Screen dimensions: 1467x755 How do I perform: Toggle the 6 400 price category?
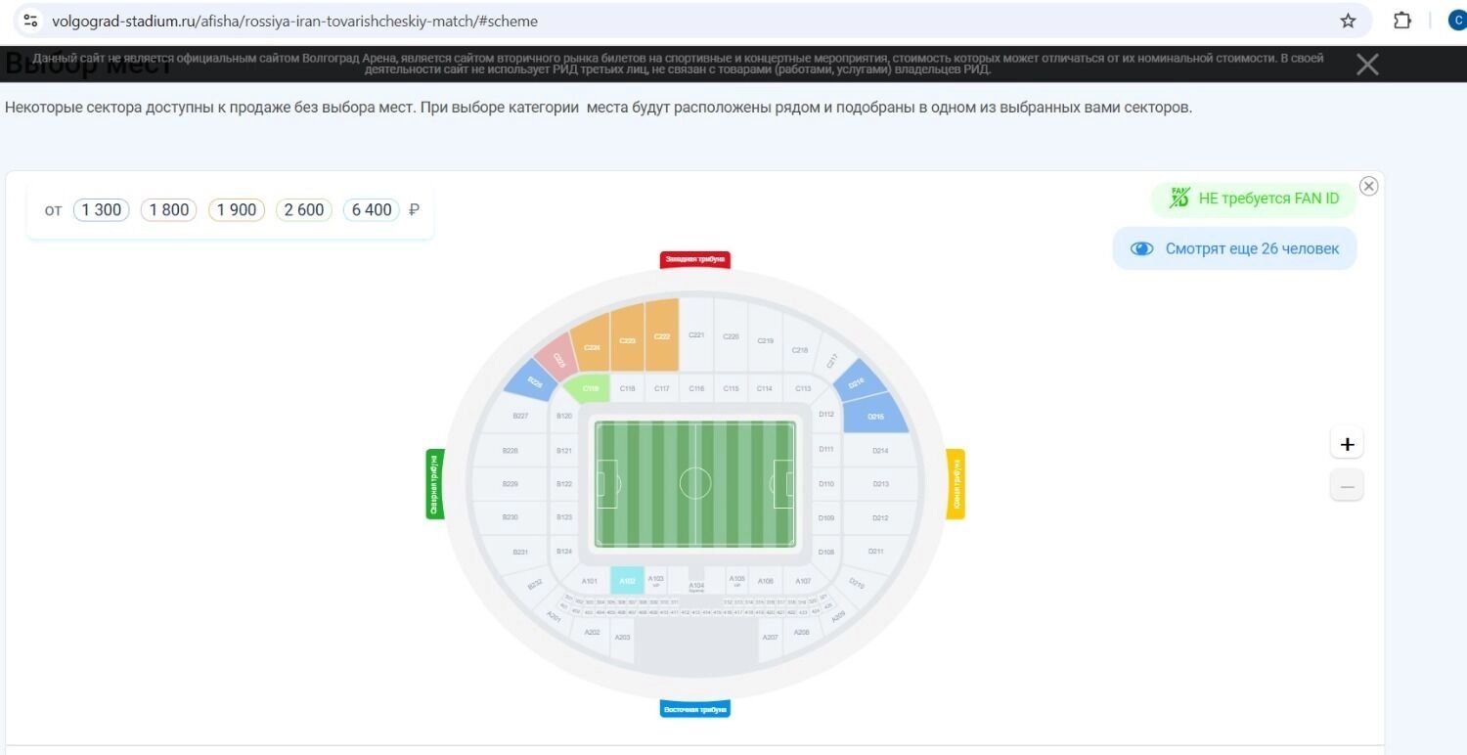click(372, 209)
